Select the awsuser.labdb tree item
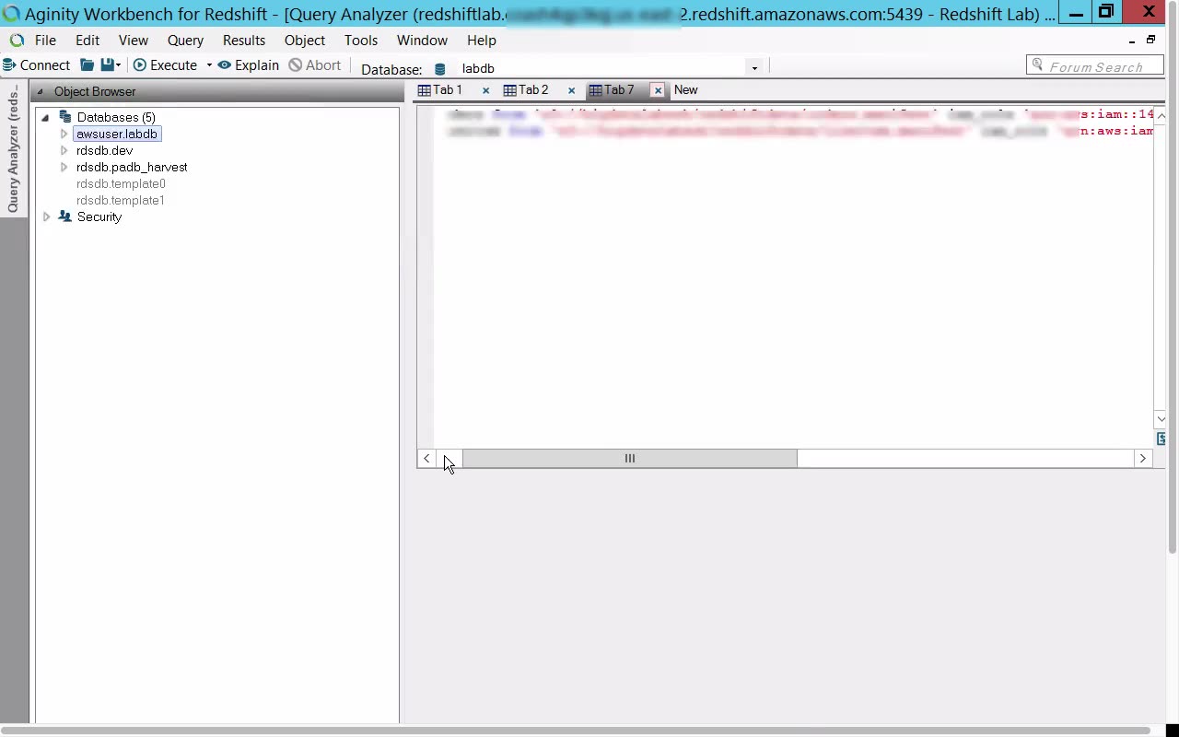This screenshot has width=1179, height=737. [117, 134]
